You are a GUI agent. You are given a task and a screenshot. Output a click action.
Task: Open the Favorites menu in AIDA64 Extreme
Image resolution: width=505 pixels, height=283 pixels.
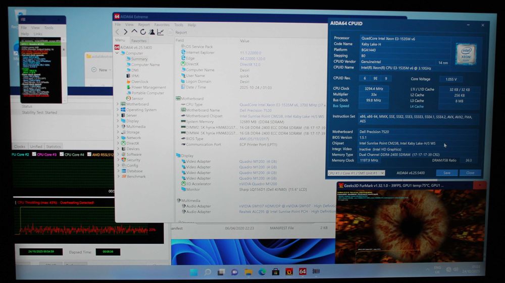click(162, 25)
